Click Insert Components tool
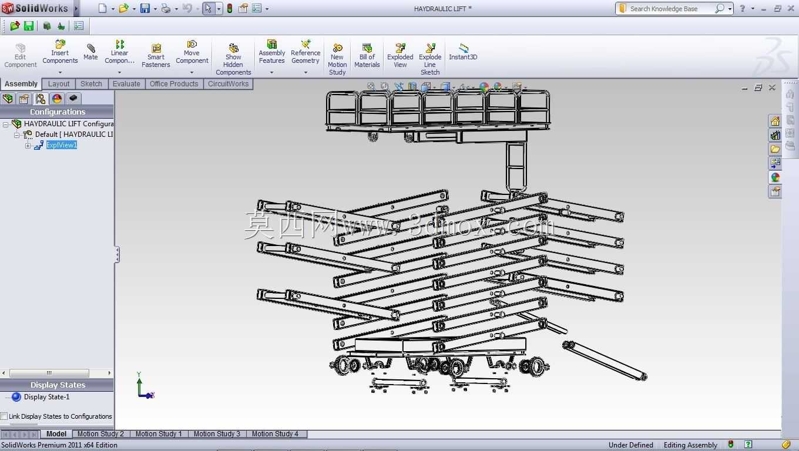Viewport: 799px width, 451px height. 60,52
